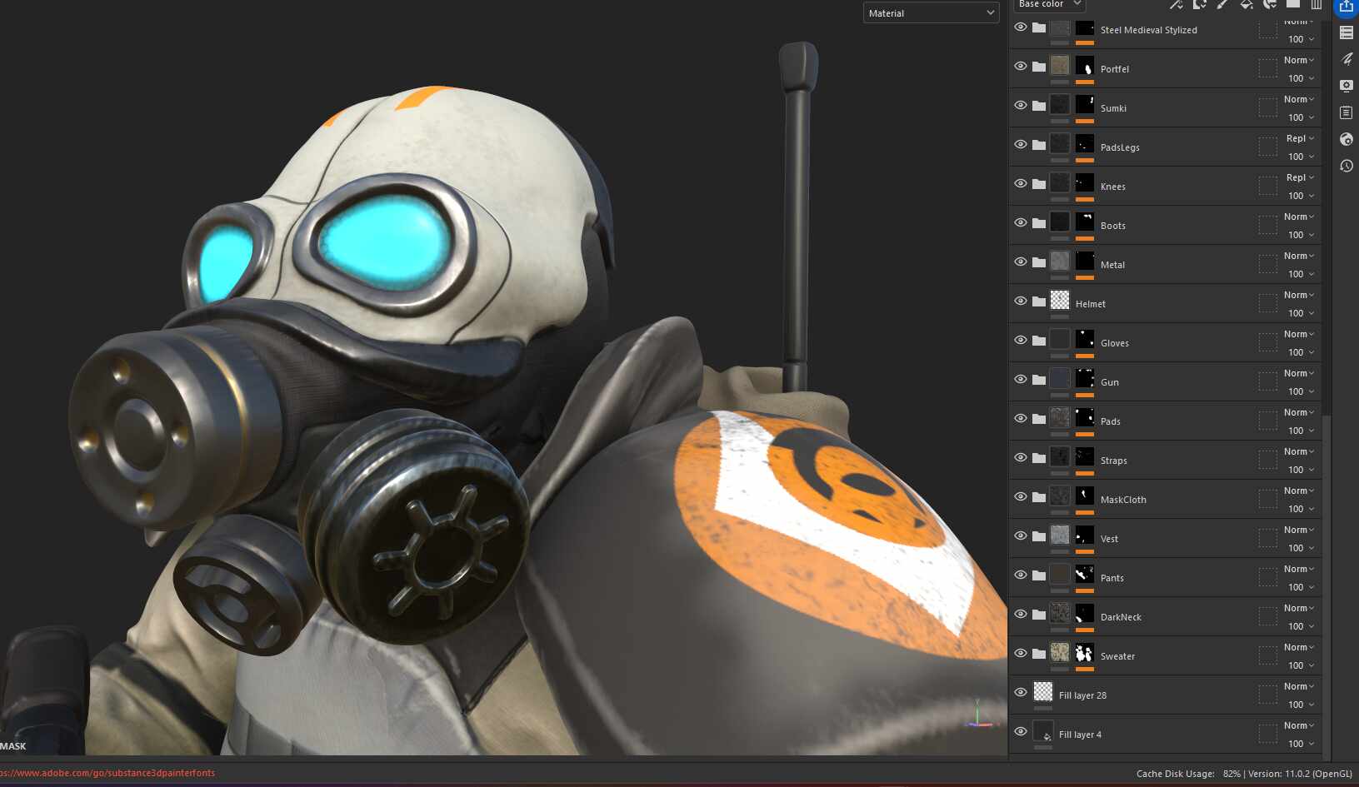
Task: Toggle visibility of the Gun layer
Action: click(1021, 379)
